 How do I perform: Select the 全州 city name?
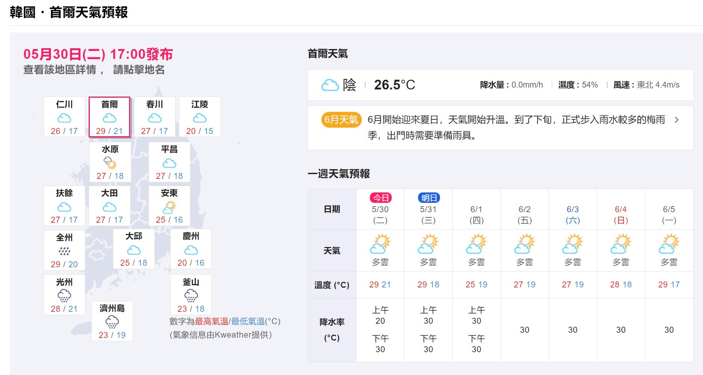pyautogui.click(x=64, y=237)
